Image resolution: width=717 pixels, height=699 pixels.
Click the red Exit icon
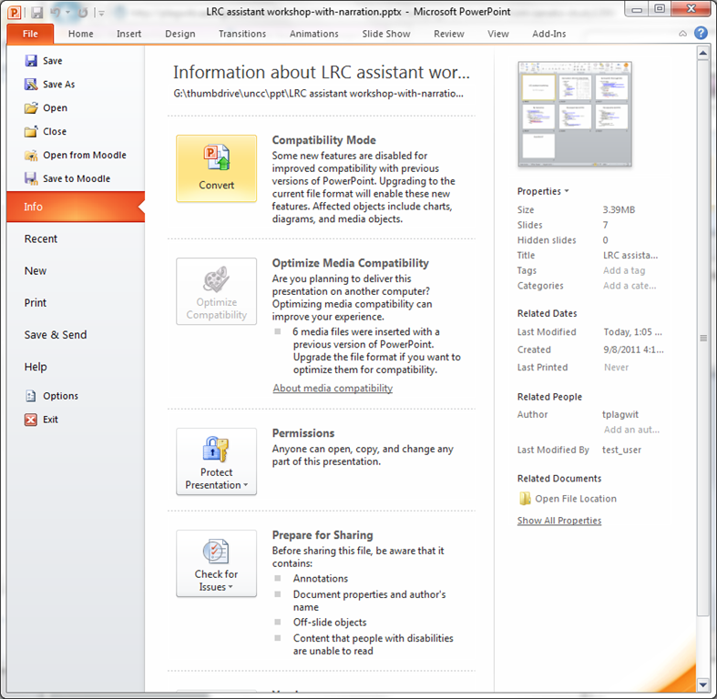coord(31,420)
